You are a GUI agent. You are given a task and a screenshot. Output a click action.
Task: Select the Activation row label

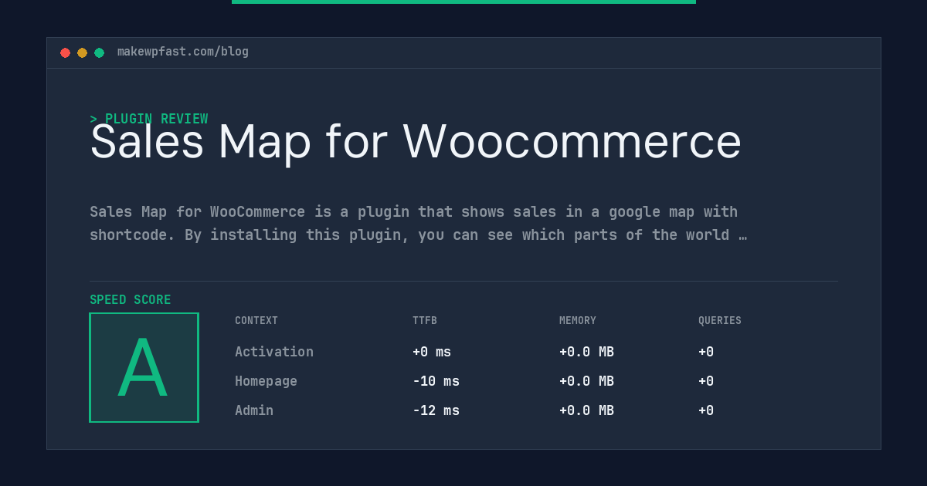(x=274, y=352)
